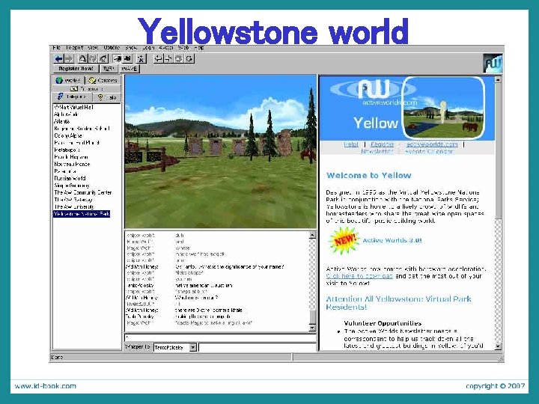
Task: Click the AW logo in toolbar corner
Action: pos(493,63)
